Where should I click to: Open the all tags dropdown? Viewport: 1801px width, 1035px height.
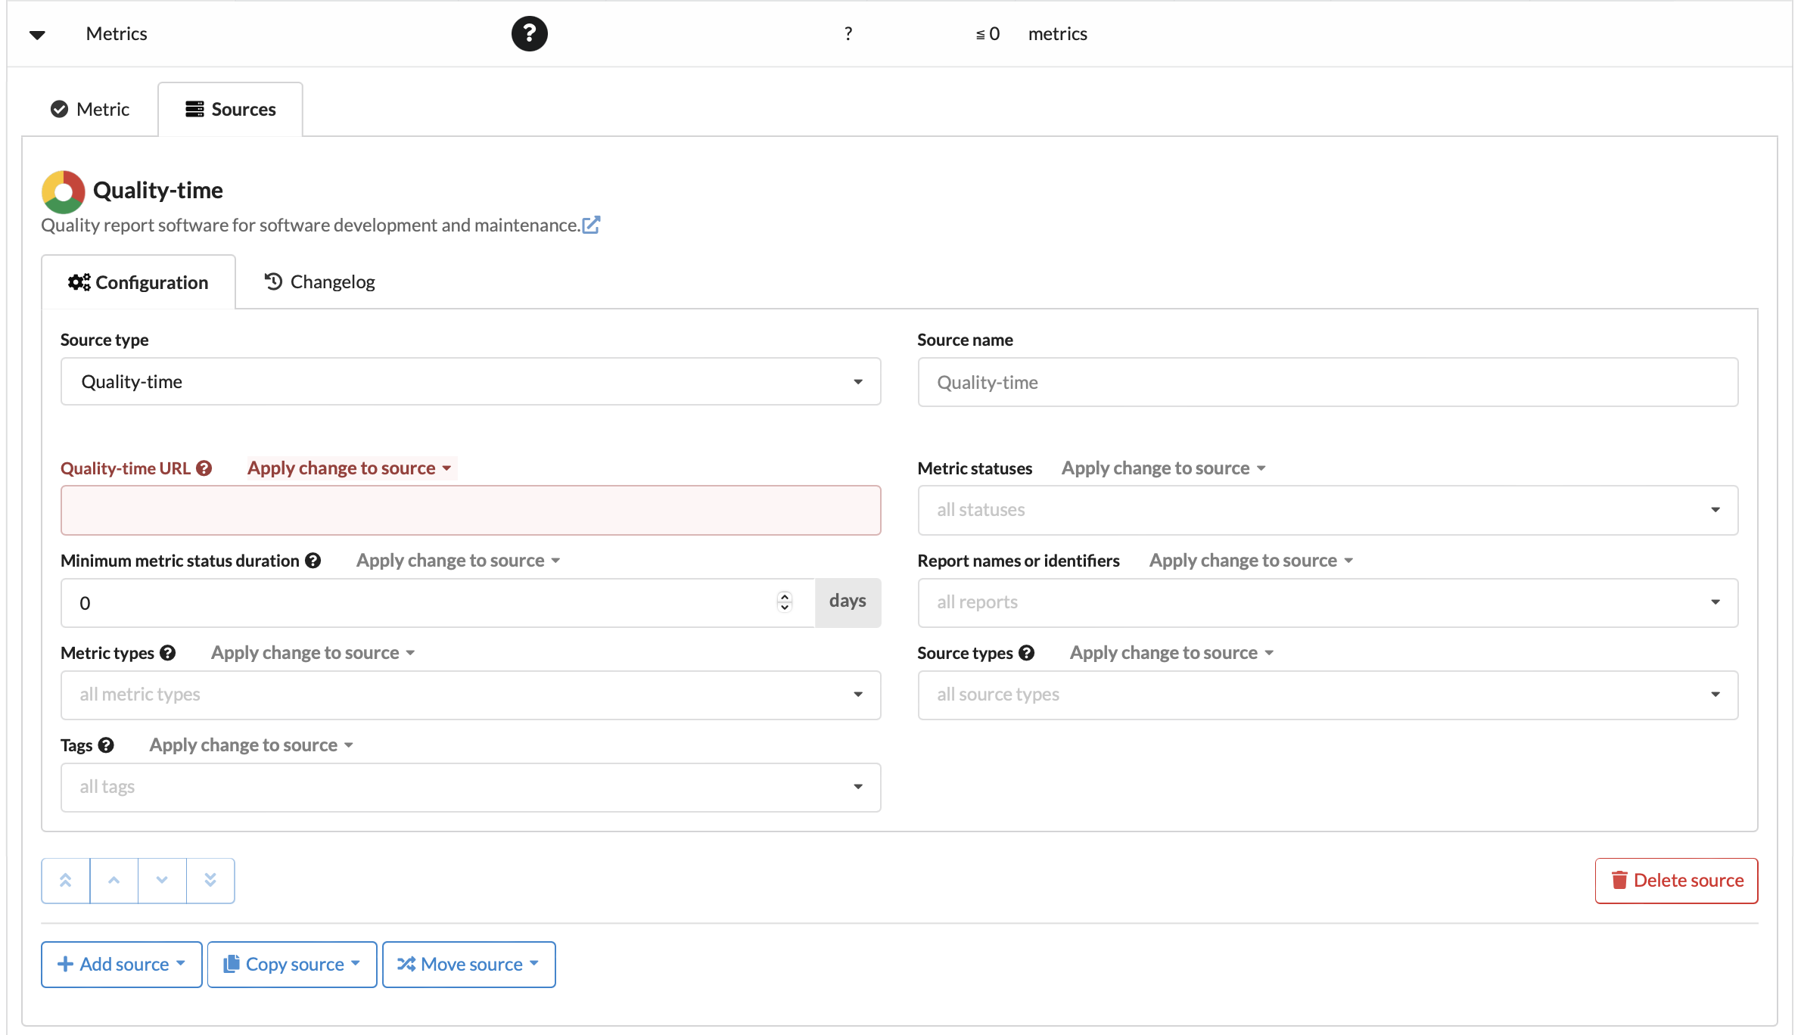(471, 788)
